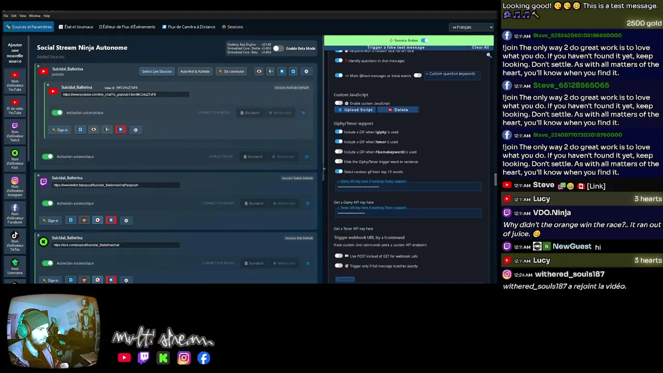Reload the nested YouTube chat source
This screenshot has height=373, width=663.
[x=80, y=130]
